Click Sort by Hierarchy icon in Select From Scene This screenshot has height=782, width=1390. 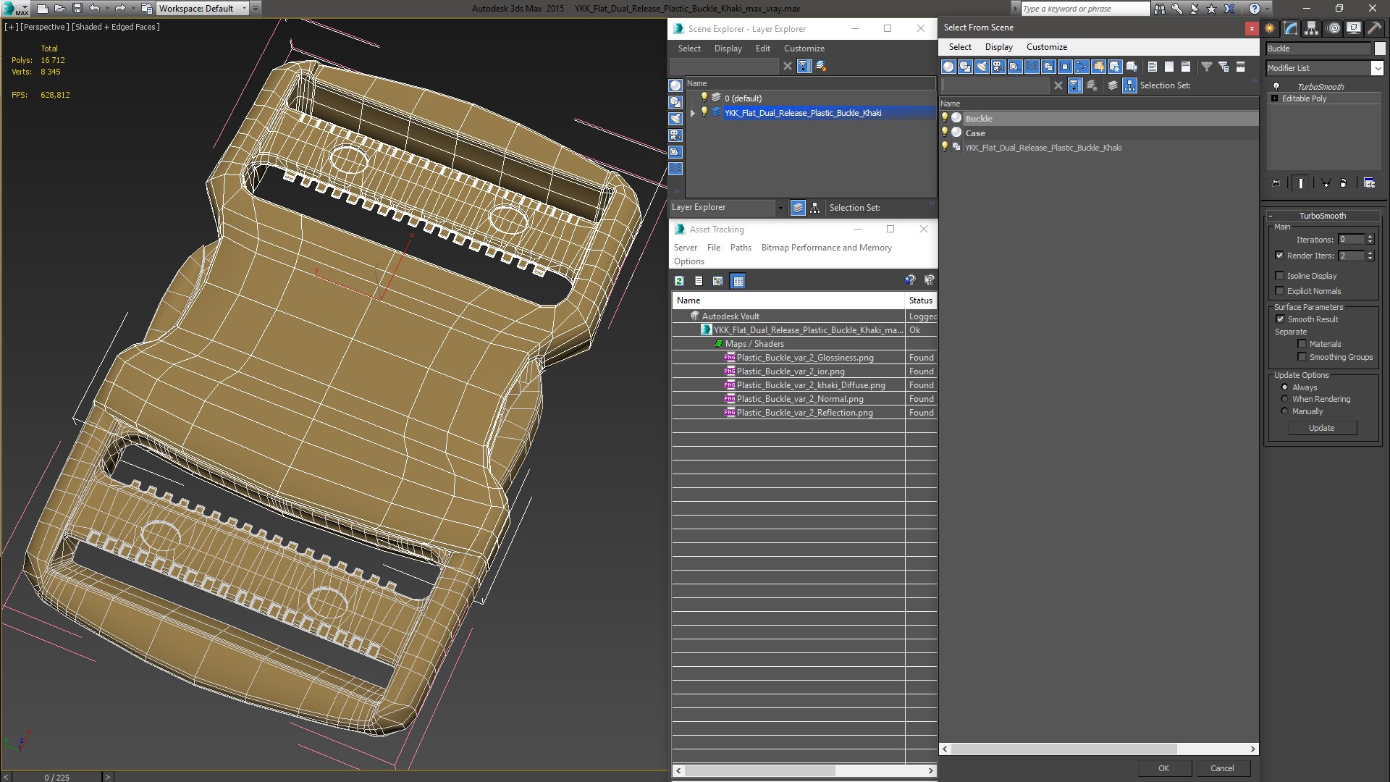[x=1129, y=85]
